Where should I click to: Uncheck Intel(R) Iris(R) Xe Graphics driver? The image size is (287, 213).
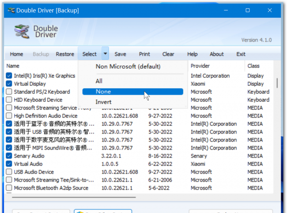pyautogui.click(x=9, y=75)
